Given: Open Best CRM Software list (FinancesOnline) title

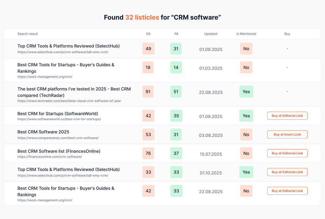Looking at the screenshot, I should 59,151.
